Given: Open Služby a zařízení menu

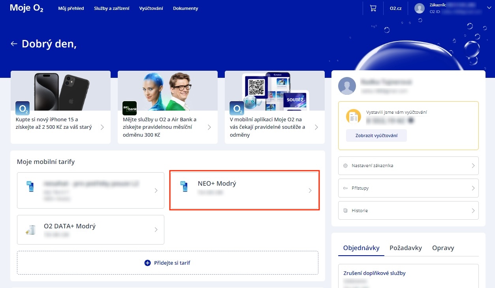Looking at the screenshot, I should point(112,8).
